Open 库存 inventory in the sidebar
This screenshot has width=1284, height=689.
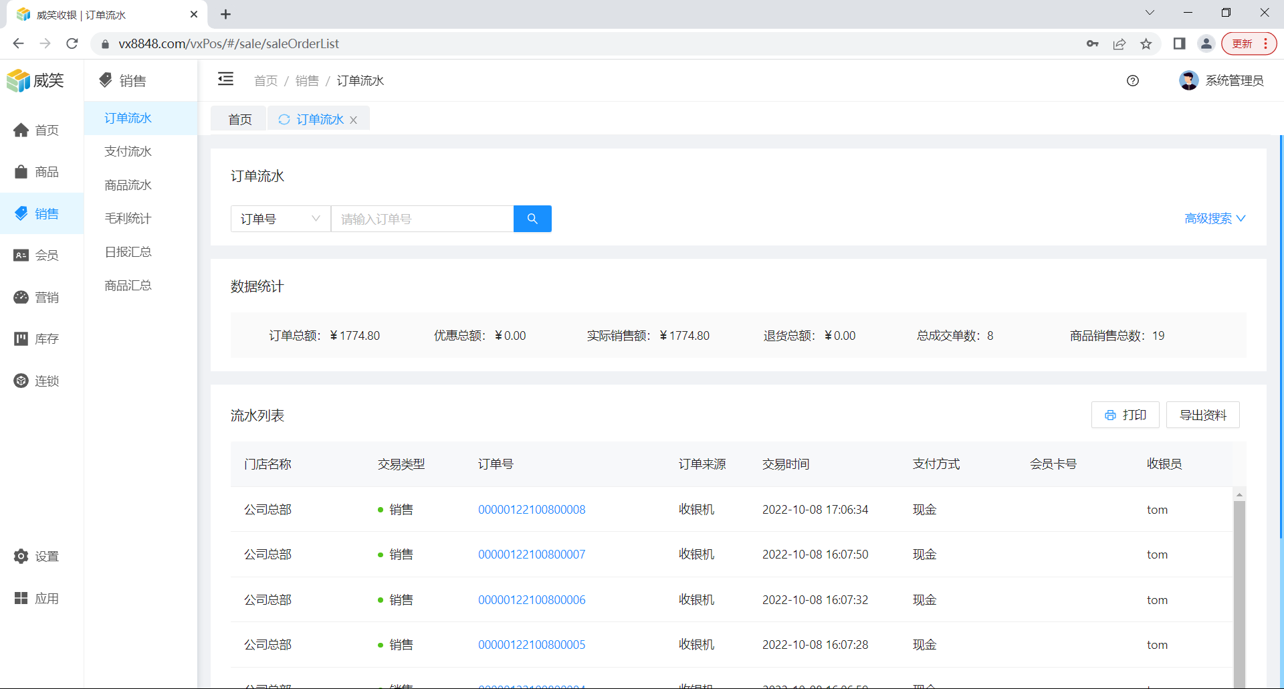[37, 339]
